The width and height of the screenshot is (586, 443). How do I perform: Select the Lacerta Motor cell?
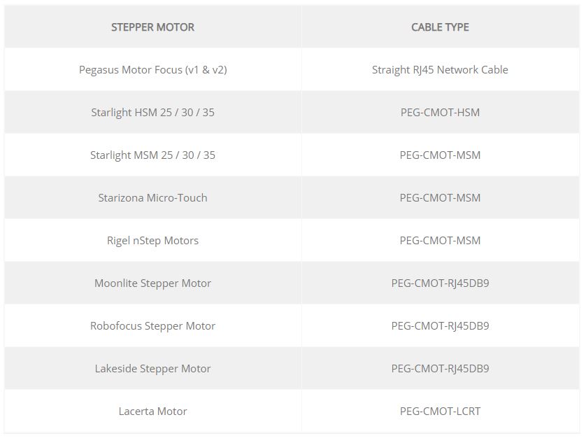coord(153,412)
